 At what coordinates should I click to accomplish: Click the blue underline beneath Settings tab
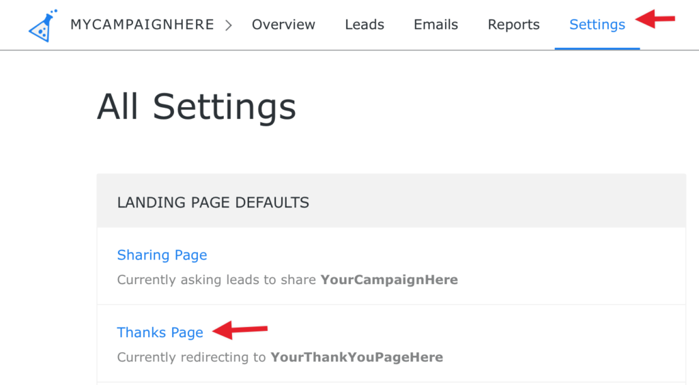click(597, 48)
